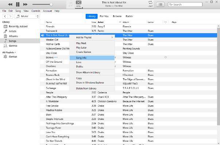Open the more options dots beside Believe
220x145 pixels.
point(56,58)
